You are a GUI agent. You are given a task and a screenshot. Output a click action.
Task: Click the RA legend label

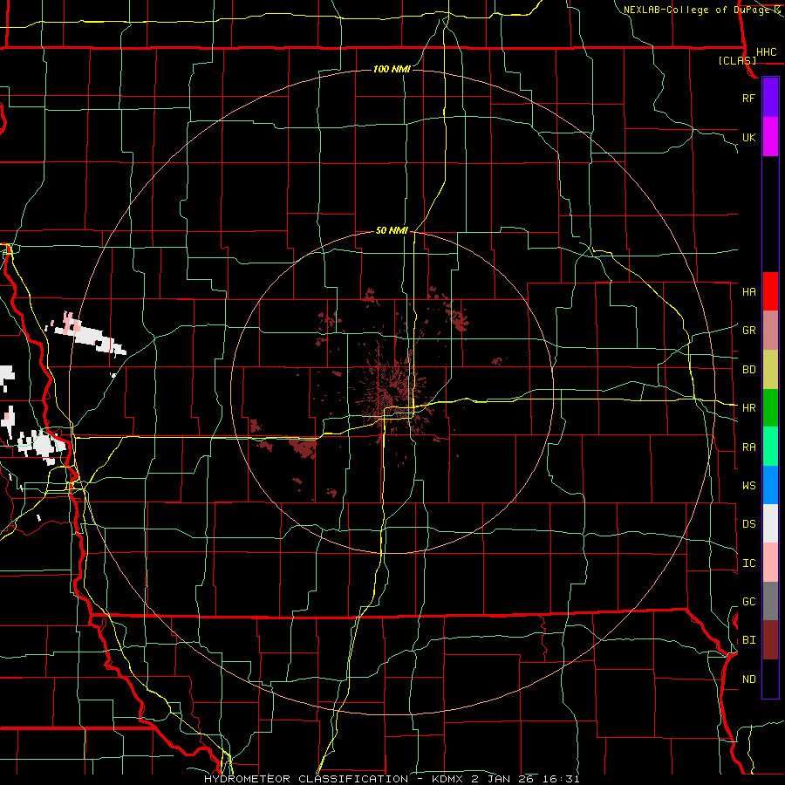[749, 447]
